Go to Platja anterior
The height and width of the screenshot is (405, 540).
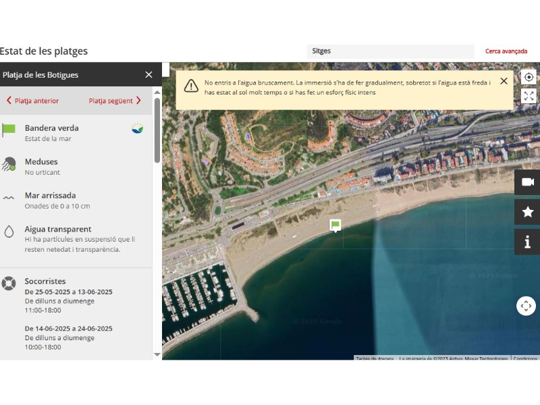point(32,101)
